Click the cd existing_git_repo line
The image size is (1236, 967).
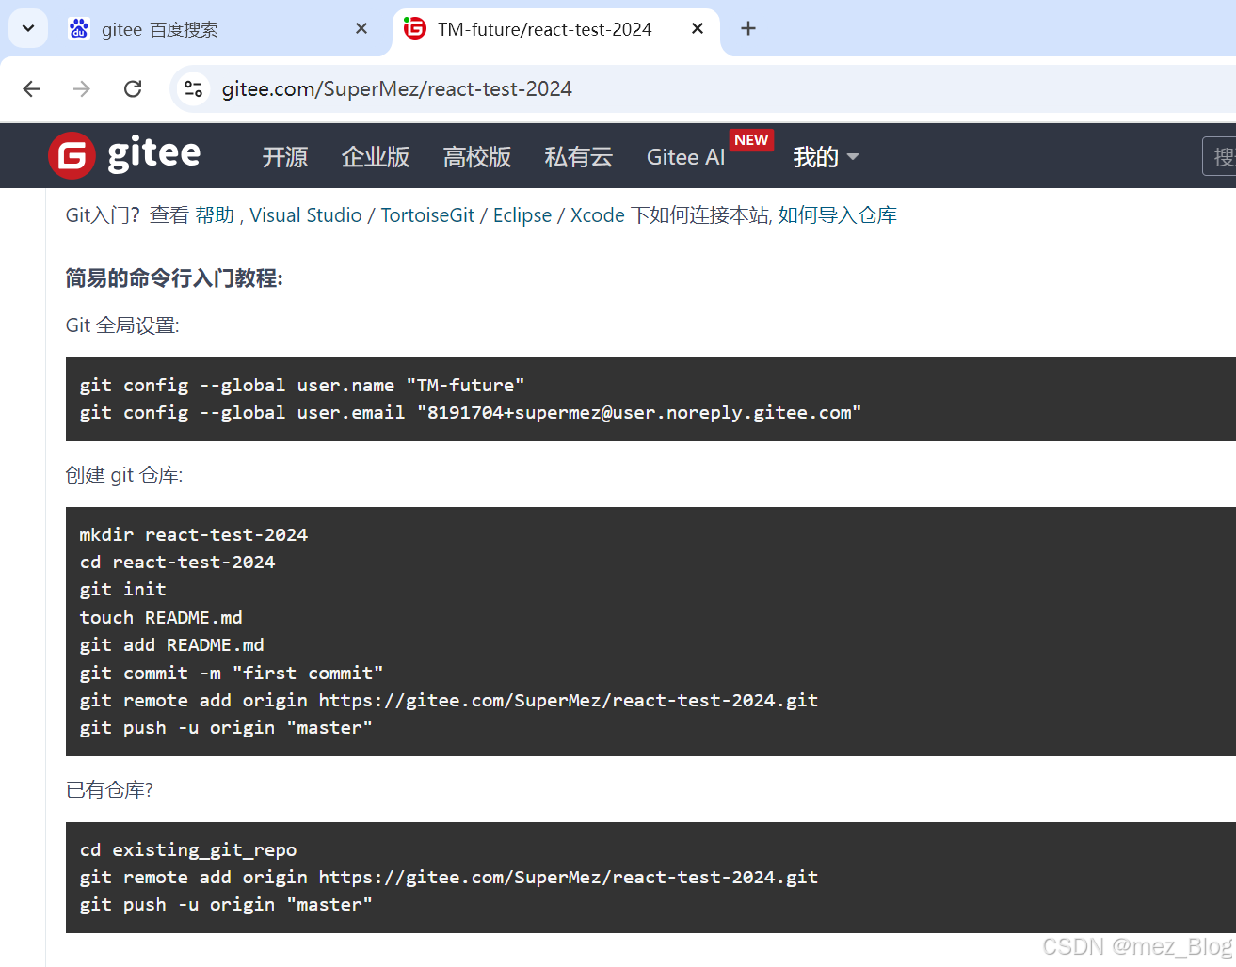pos(188,850)
